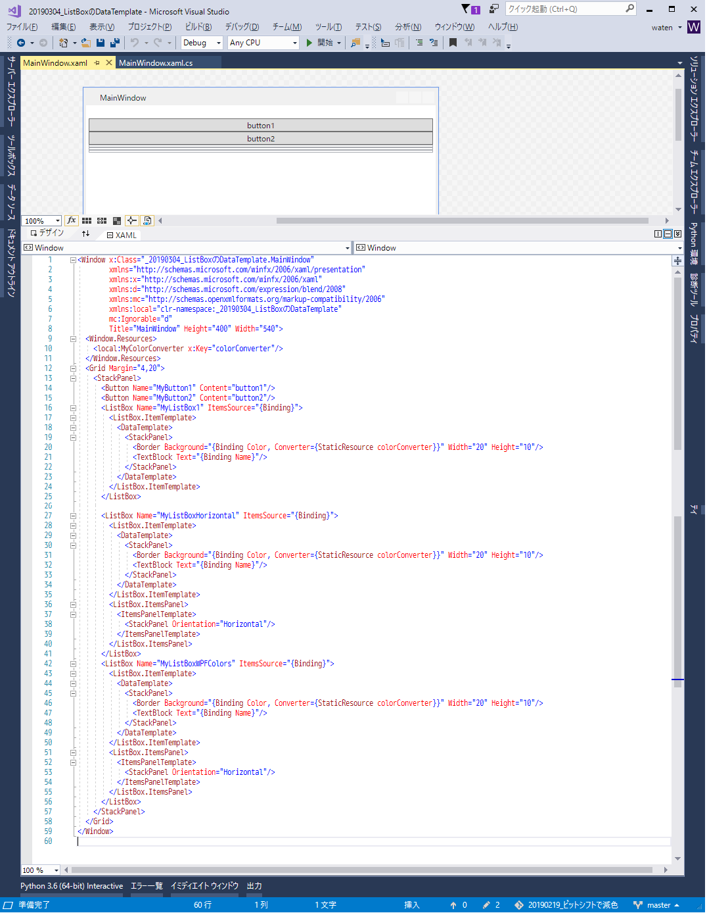
Task: Toggle snap to snaplines button
Action: pyautogui.click(x=132, y=221)
